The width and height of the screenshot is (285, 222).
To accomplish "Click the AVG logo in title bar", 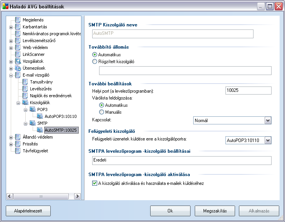I will click(x=5, y=7).
